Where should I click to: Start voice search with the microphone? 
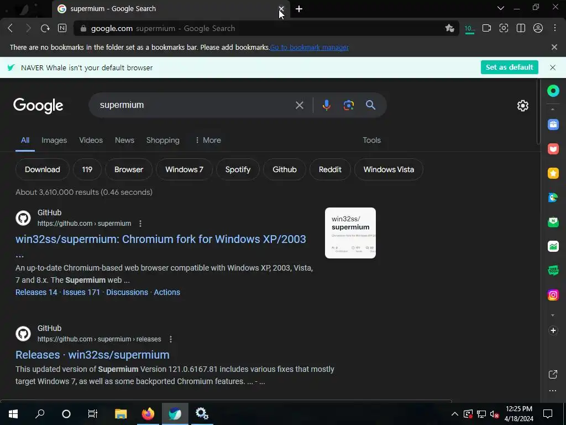pos(326,105)
